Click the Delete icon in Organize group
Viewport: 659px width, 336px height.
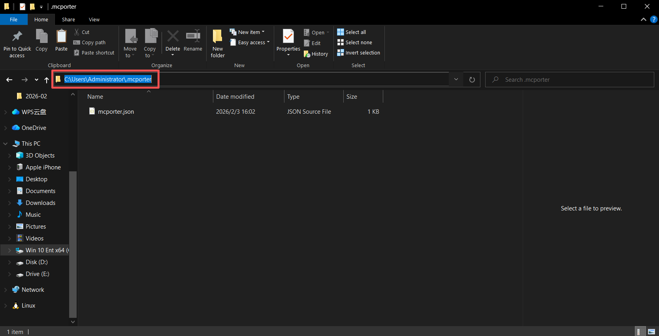173,37
